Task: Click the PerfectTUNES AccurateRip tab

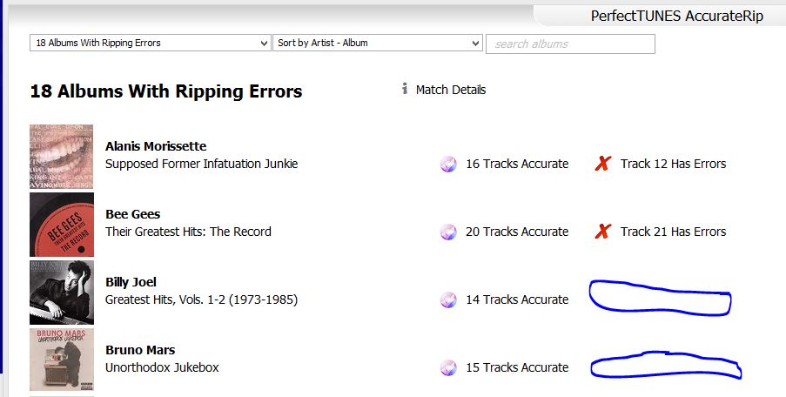Action: pyautogui.click(x=676, y=16)
